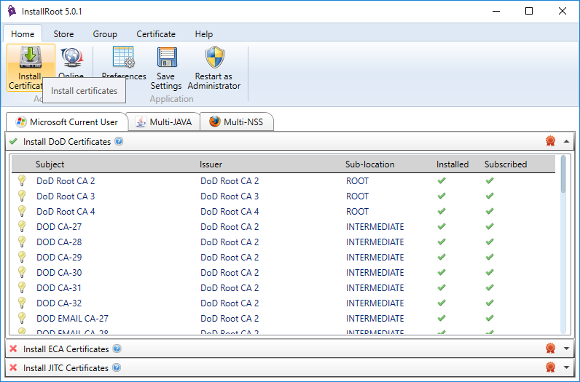
Task: Select the Microsoft Current User store tab
Action: (67, 122)
